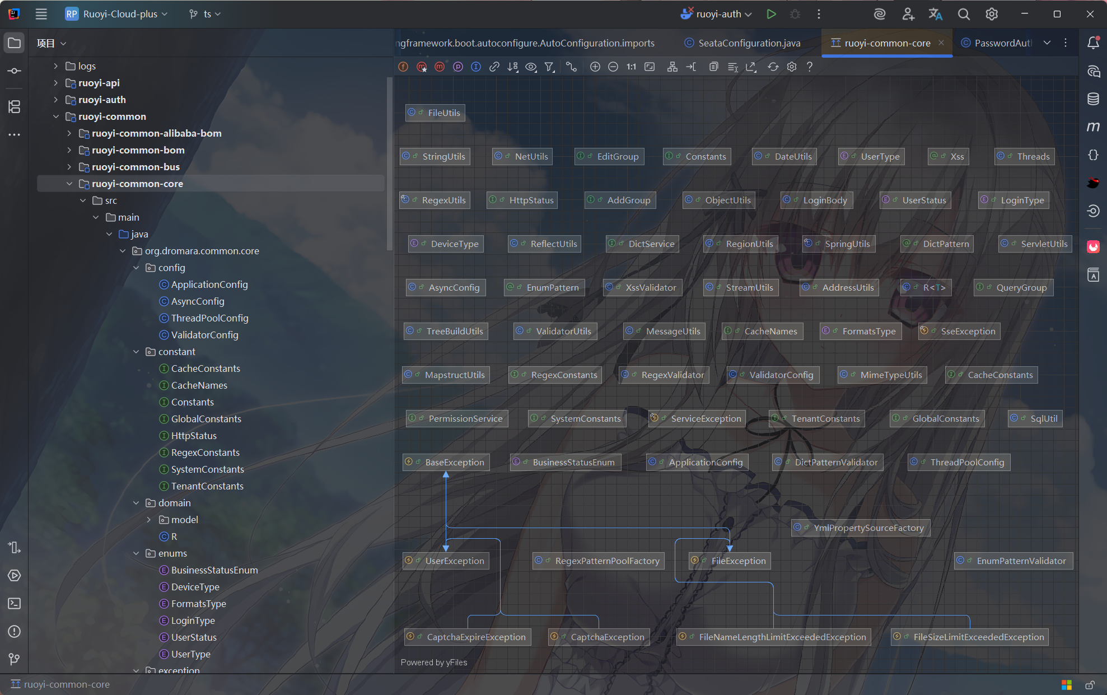Open the Database tool window
Screen dimensions: 1107x695
[x=1093, y=99]
